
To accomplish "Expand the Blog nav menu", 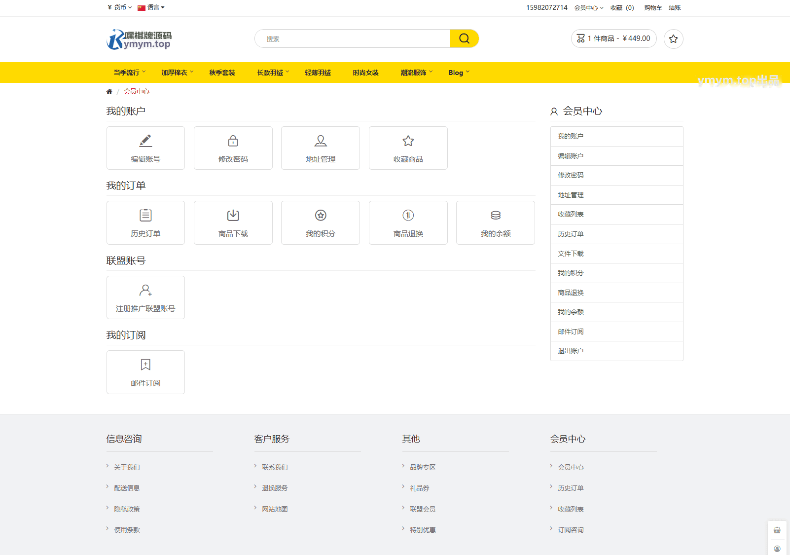I will (459, 73).
